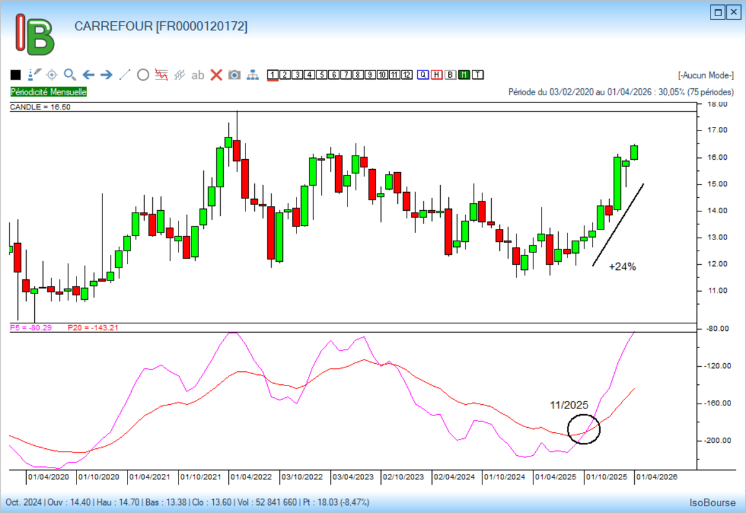Go back with left arrow

click(88, 75)
